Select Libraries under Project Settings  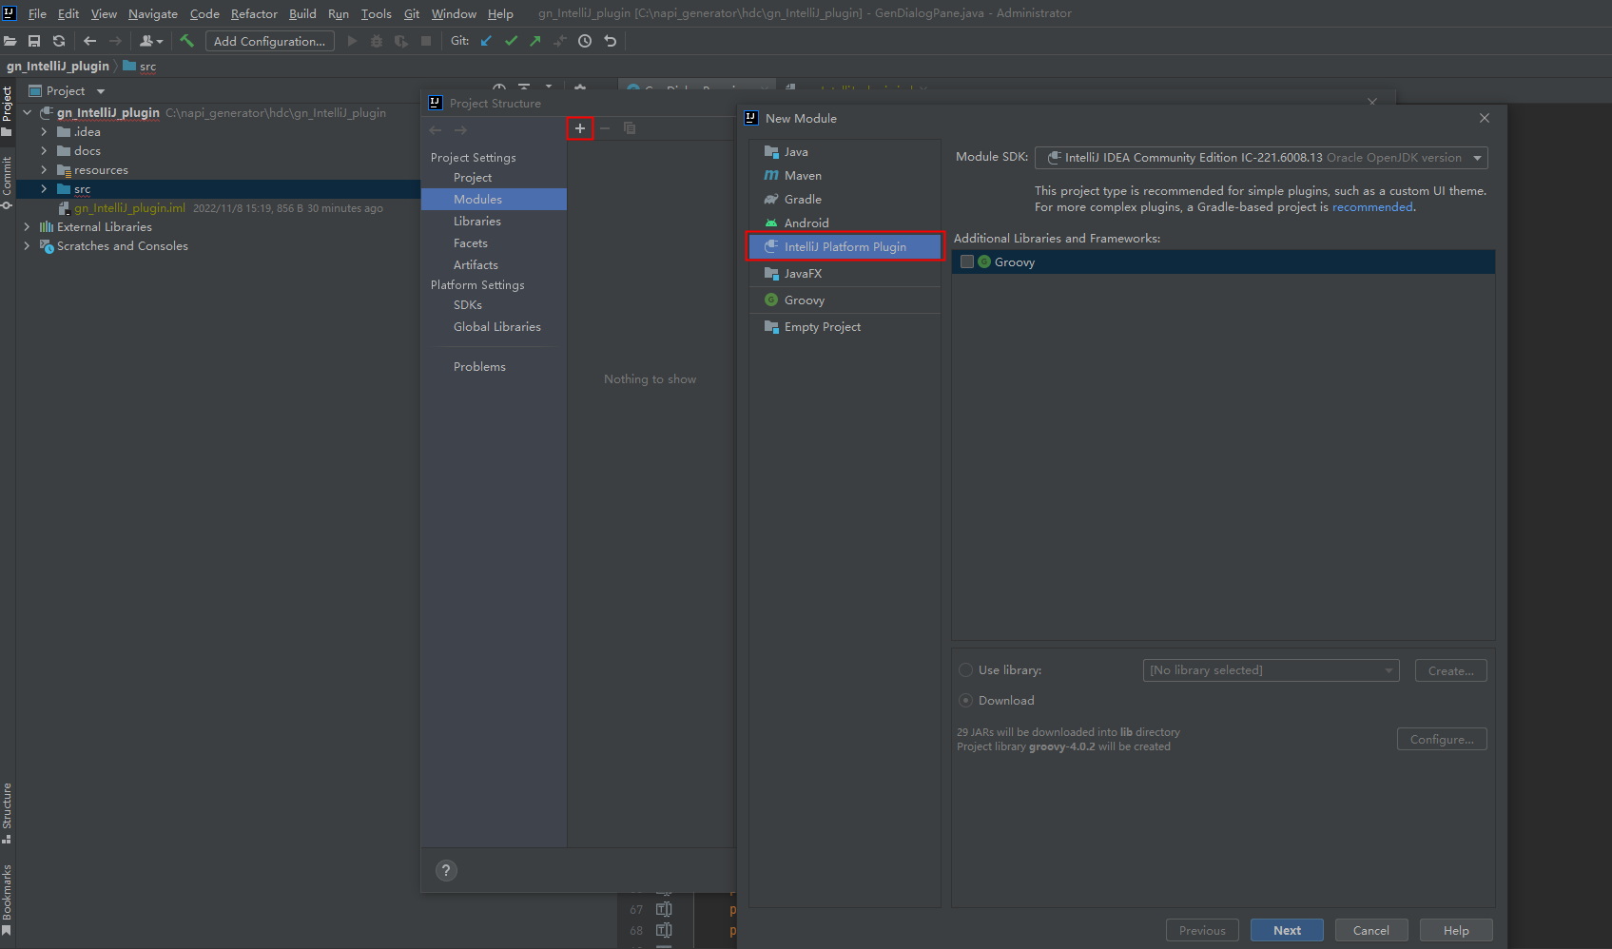click(476, 222)
